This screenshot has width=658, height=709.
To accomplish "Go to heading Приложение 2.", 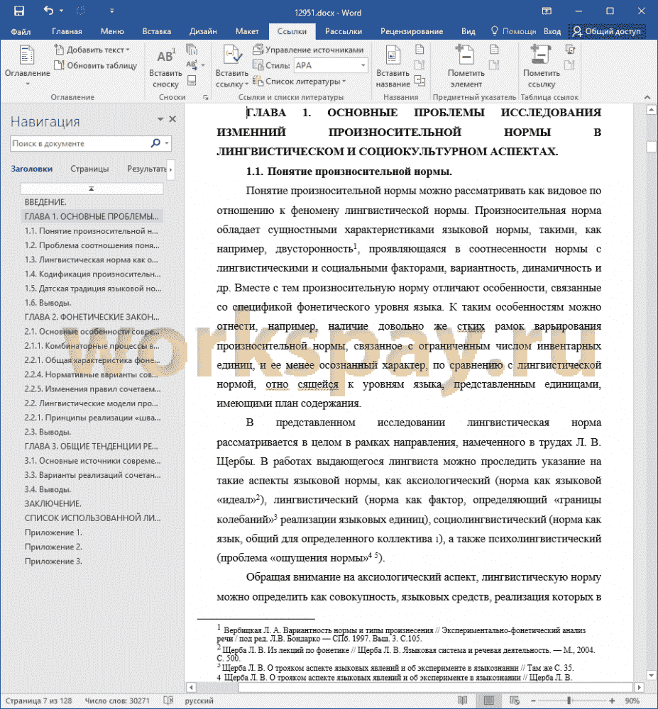I will [x=53, y=547].
